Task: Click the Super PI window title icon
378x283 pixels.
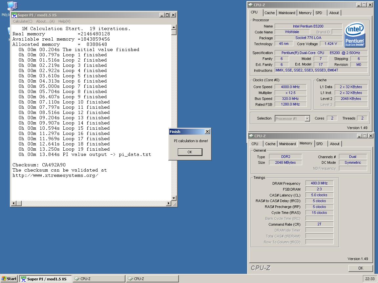Action: (14, 15)
